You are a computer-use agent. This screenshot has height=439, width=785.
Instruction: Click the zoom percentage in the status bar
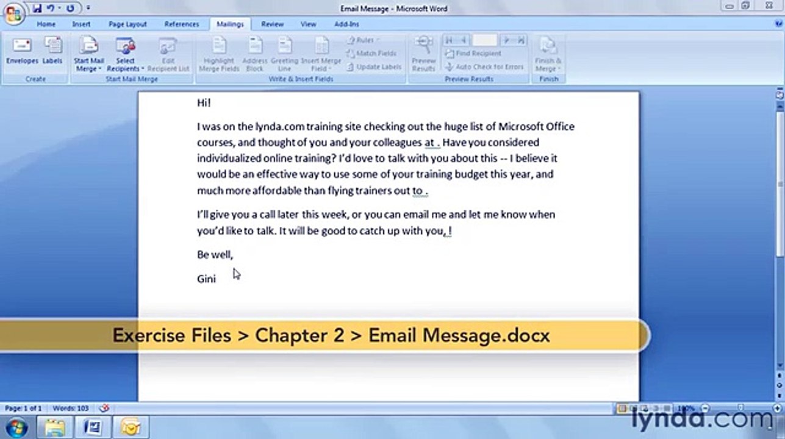[x=687, y=409]
